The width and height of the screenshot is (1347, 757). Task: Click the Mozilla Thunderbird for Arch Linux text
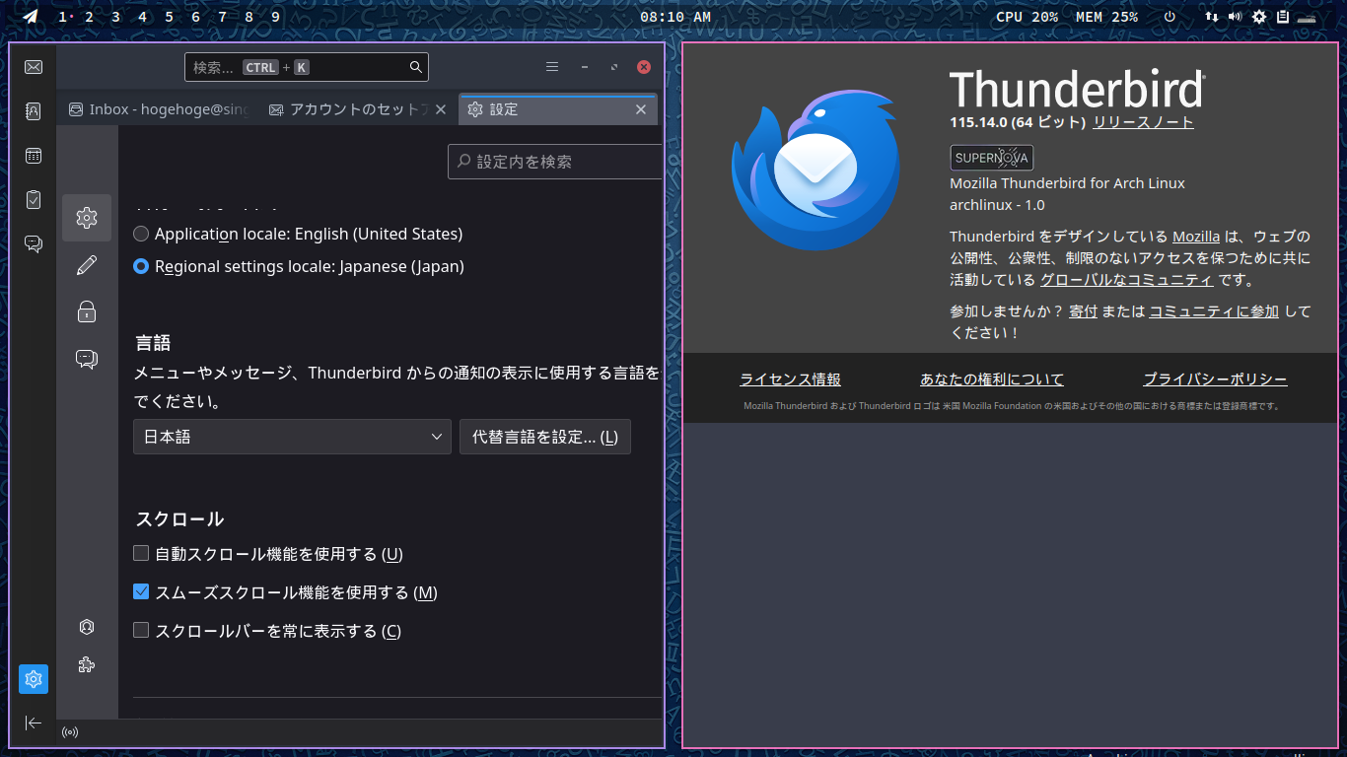pyautogui.click(x=1067, y=183)
